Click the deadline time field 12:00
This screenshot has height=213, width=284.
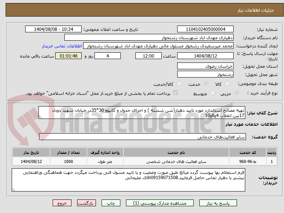[149, 56]
